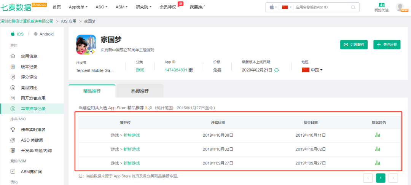Select the 精品推荐 tab
Screen dimensions: 411x185
coord(92,91)
